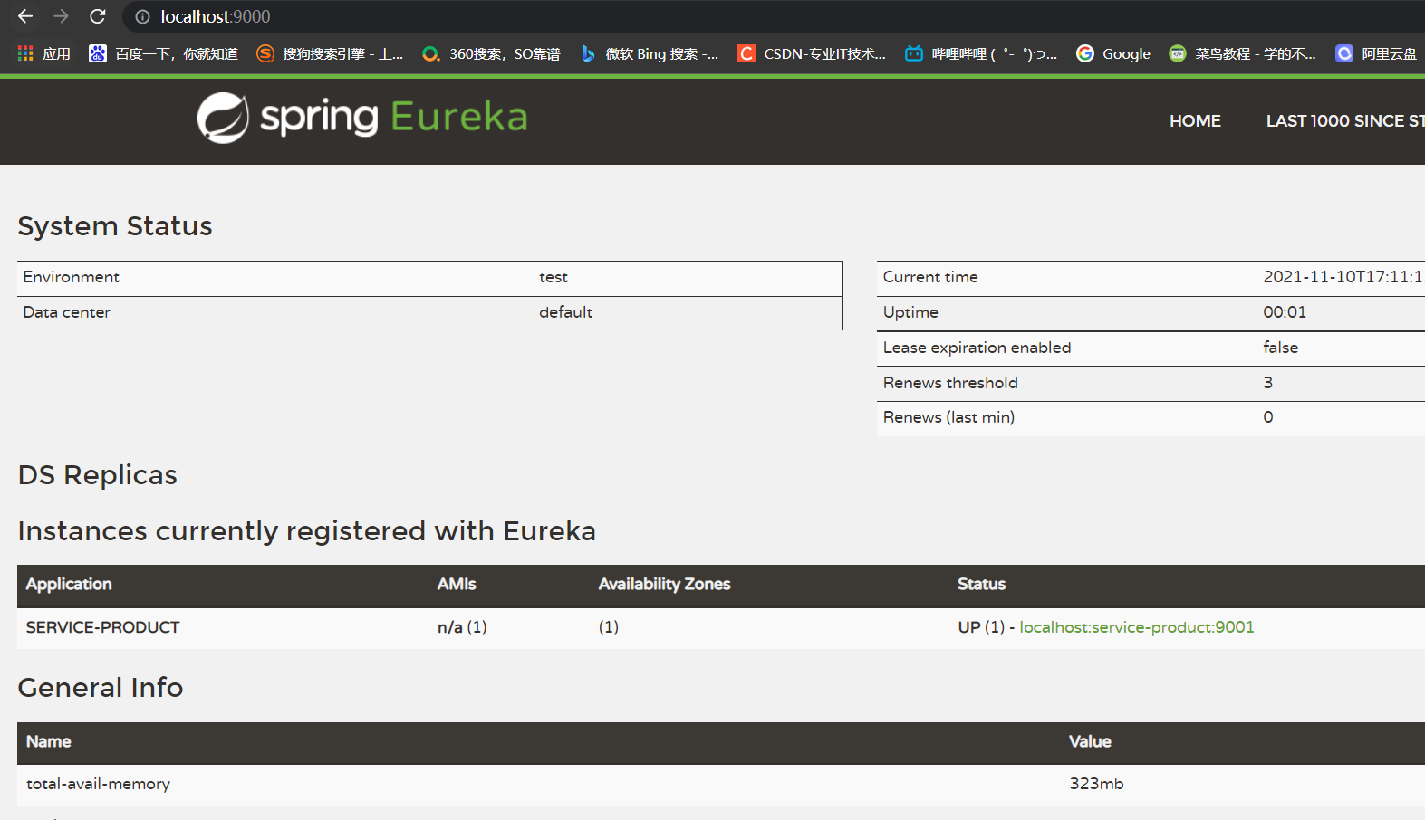This screenshot has height=820, width=1425.
Task: Select the Lease expiration enabled label
Action: [x=977, y=348]
